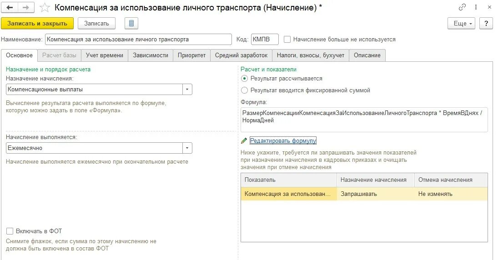Copy link via chain icon
The image size is (498, 260).
(462, 7)
